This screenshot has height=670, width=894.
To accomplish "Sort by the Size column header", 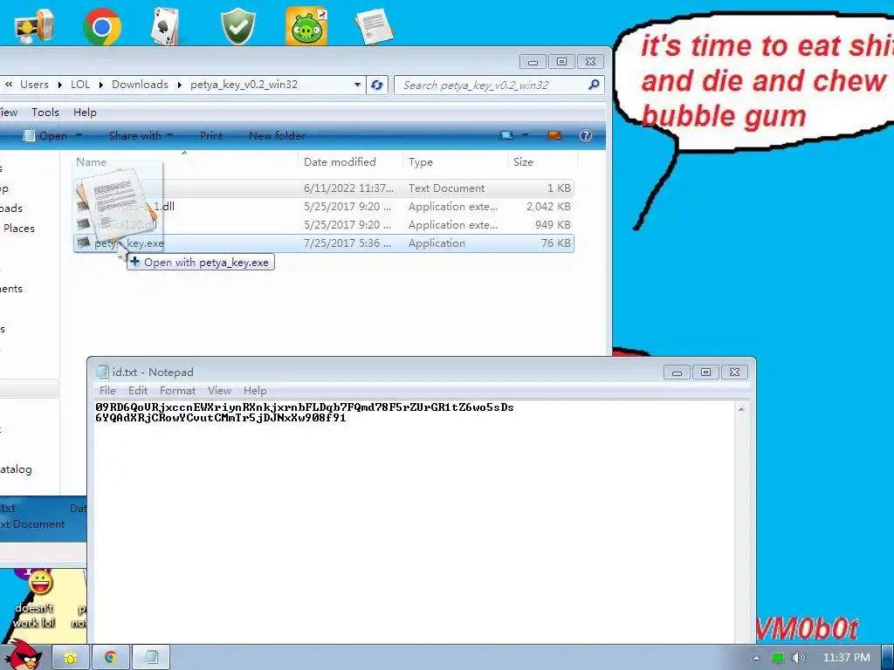I will tap(541, 161).
